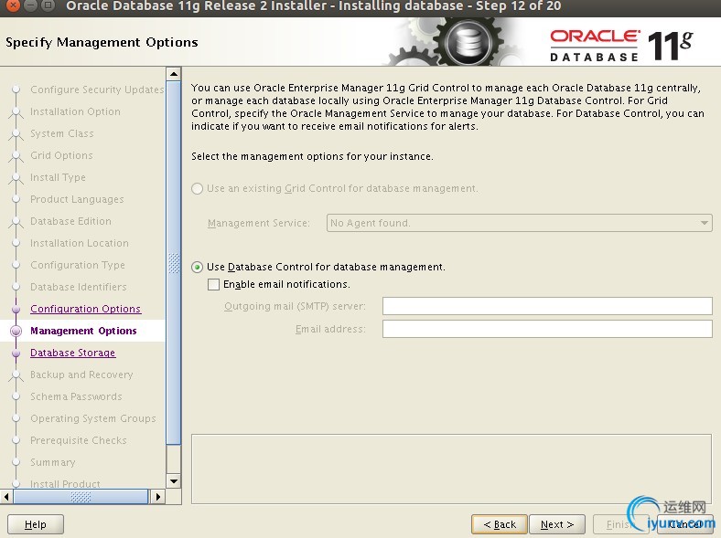Image resolution: width=721 pixels, height=538 pixels.
Task: Open the Management Service dropdown
Action: click(x=519, y=223)
